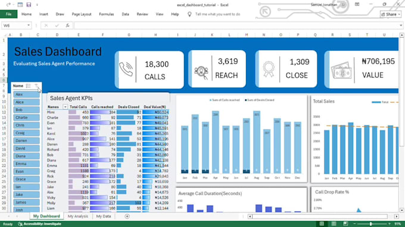Select Darren in the Name slicer

(x=26, y=141)
